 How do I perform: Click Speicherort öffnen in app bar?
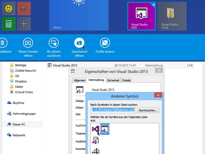79,47
